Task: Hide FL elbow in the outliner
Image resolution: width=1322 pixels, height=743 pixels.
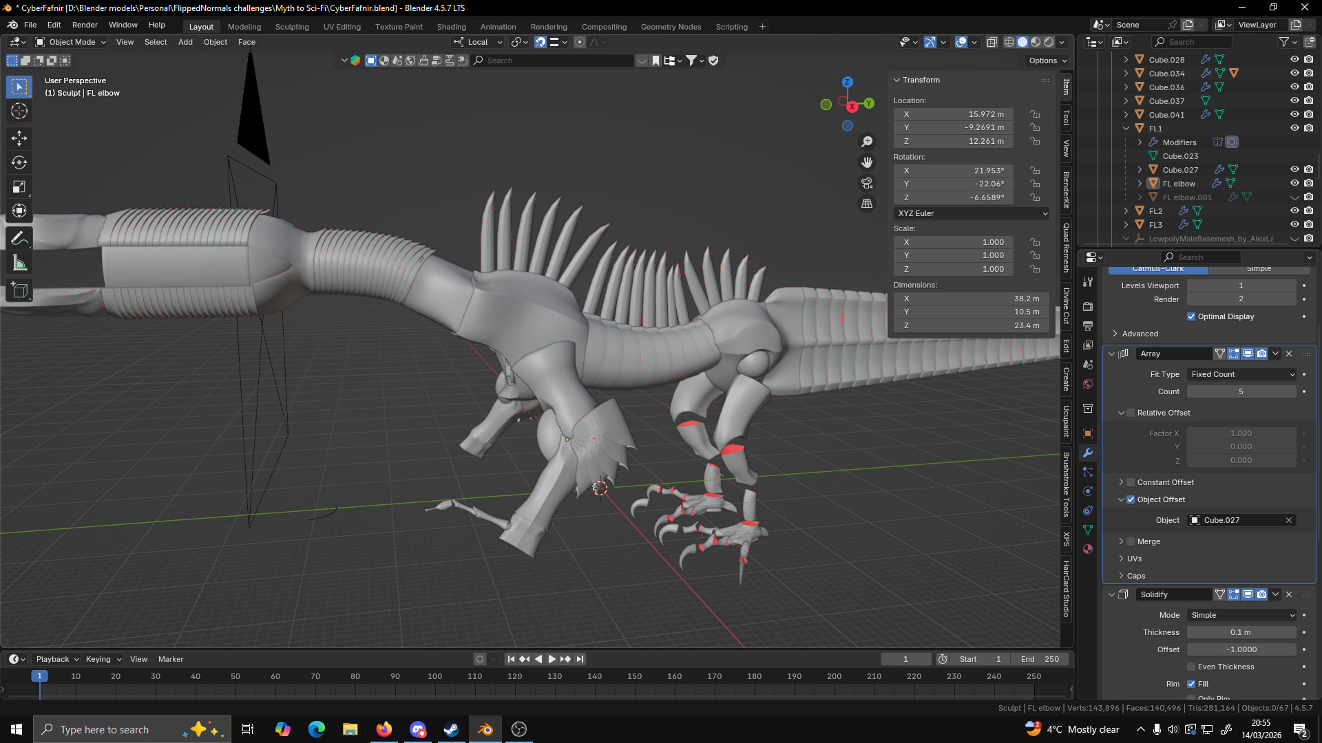Action: pos(1294,183)
